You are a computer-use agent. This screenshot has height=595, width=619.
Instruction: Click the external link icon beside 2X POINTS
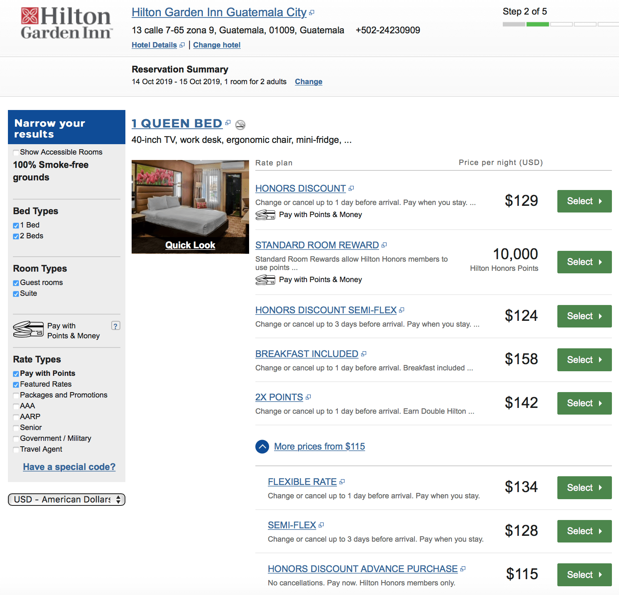pyautogui.click(x=308, y=396)
